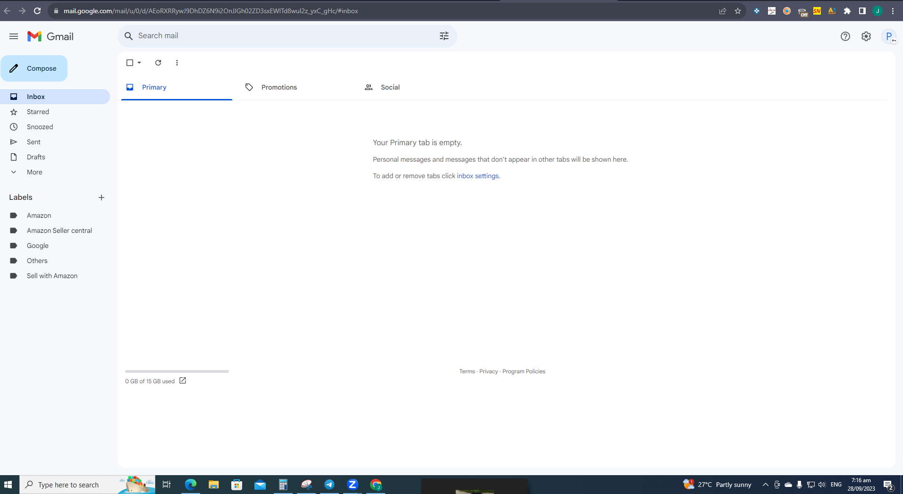Image resolution: width=903 pixels, height=494 pixels.
Task: Open Chrome profile J avatar
Action: pos(878,11)
